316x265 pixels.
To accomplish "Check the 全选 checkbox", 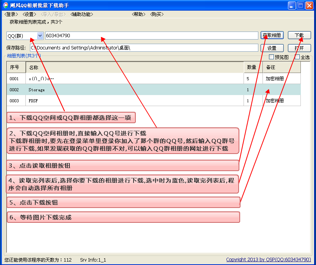I will 297,57.
